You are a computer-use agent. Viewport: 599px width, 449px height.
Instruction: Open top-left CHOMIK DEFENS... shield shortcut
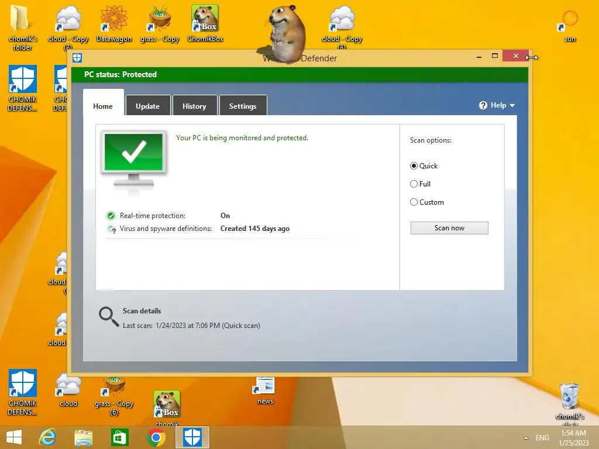pyautogui.click(x=23, y=88)
